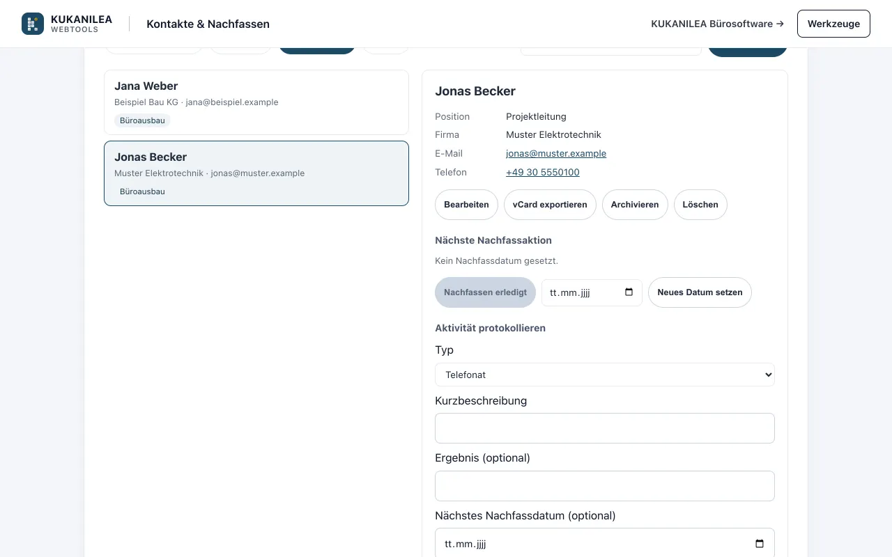Focus the Kurzbeschreibung input field
The width and height of the screenshot is (892, 557).
click(x=605, y=428)
